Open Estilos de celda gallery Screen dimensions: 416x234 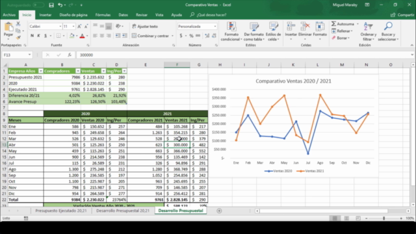273,31
